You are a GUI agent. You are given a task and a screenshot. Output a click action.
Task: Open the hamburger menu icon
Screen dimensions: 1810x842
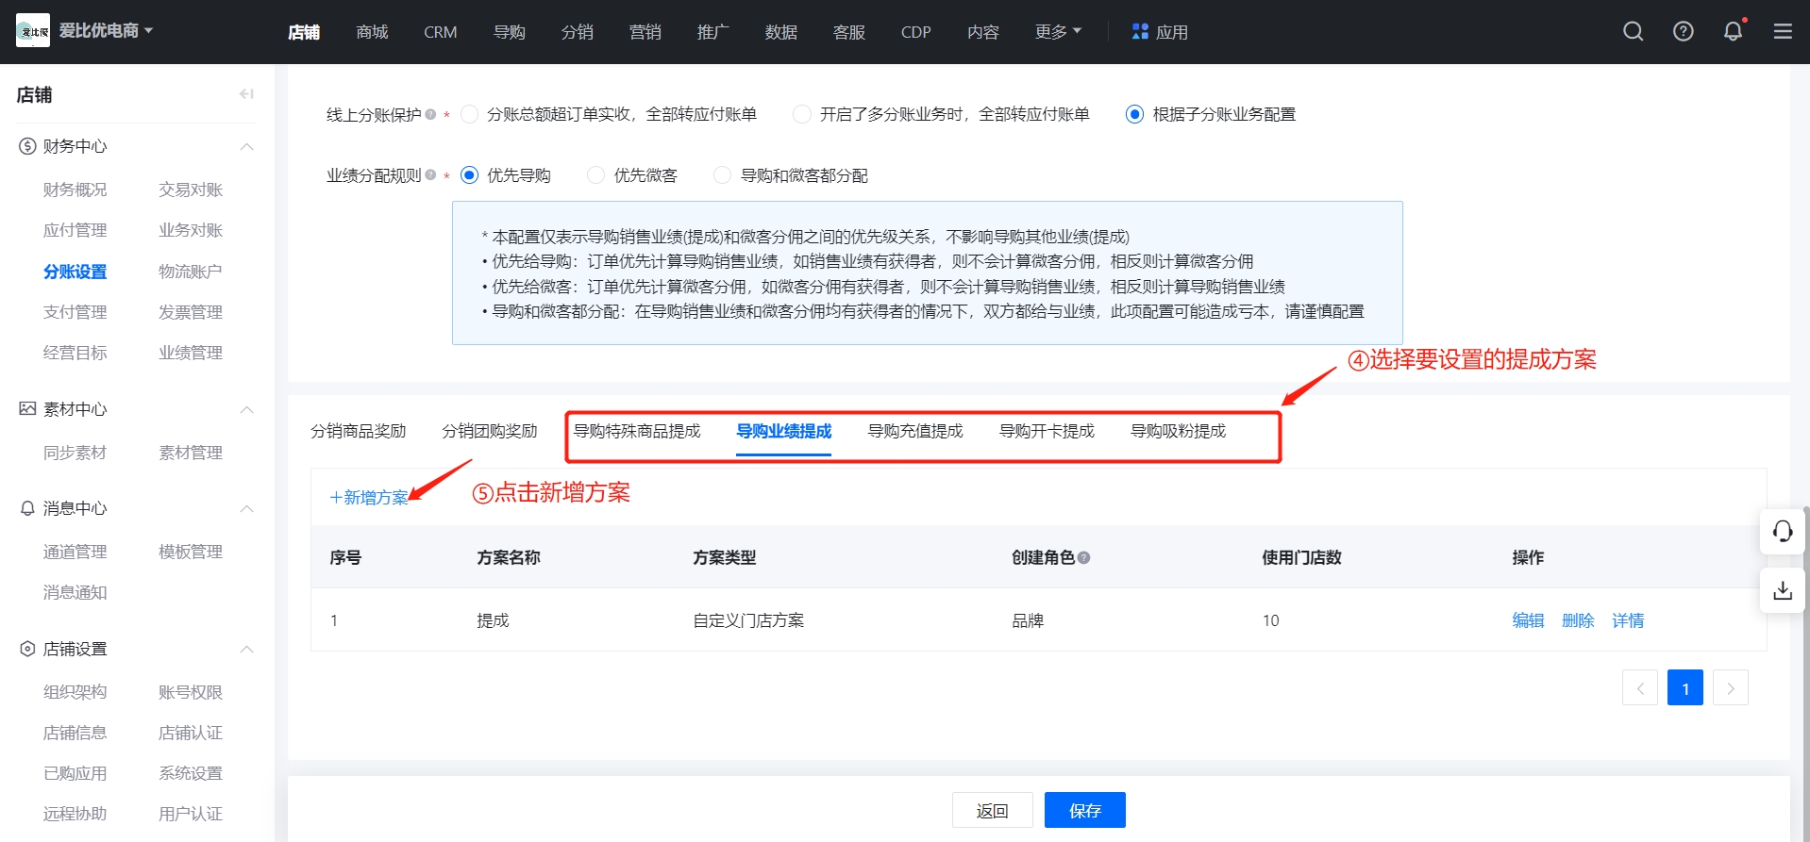pyautogui.click(x=1783, y=32)
